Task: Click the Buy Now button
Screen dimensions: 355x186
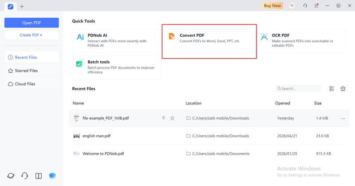Action: (272, 6)
